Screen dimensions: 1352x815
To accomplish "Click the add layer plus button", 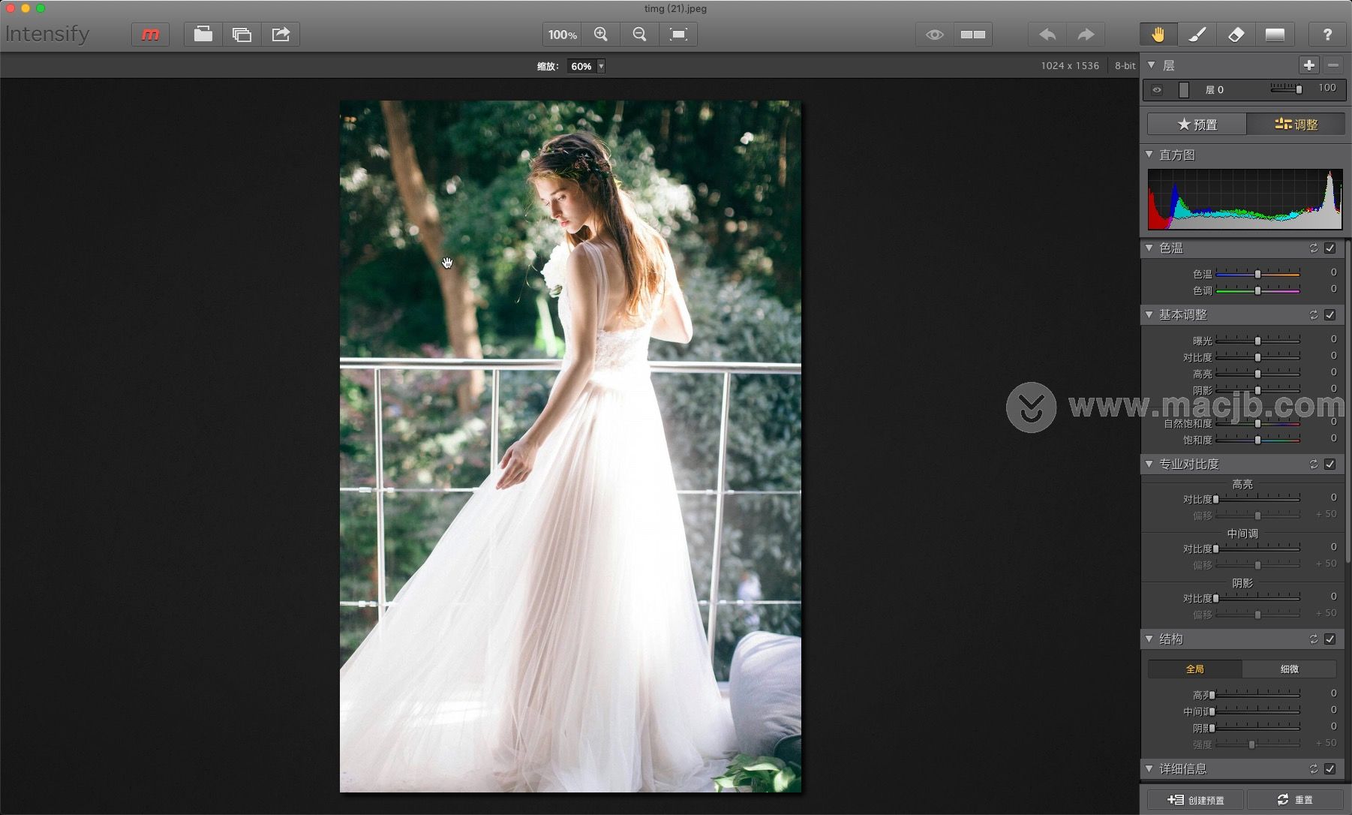I will pyautogui.click(x=1308, y=65).
